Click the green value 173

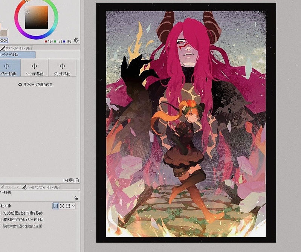pos(60,41)
